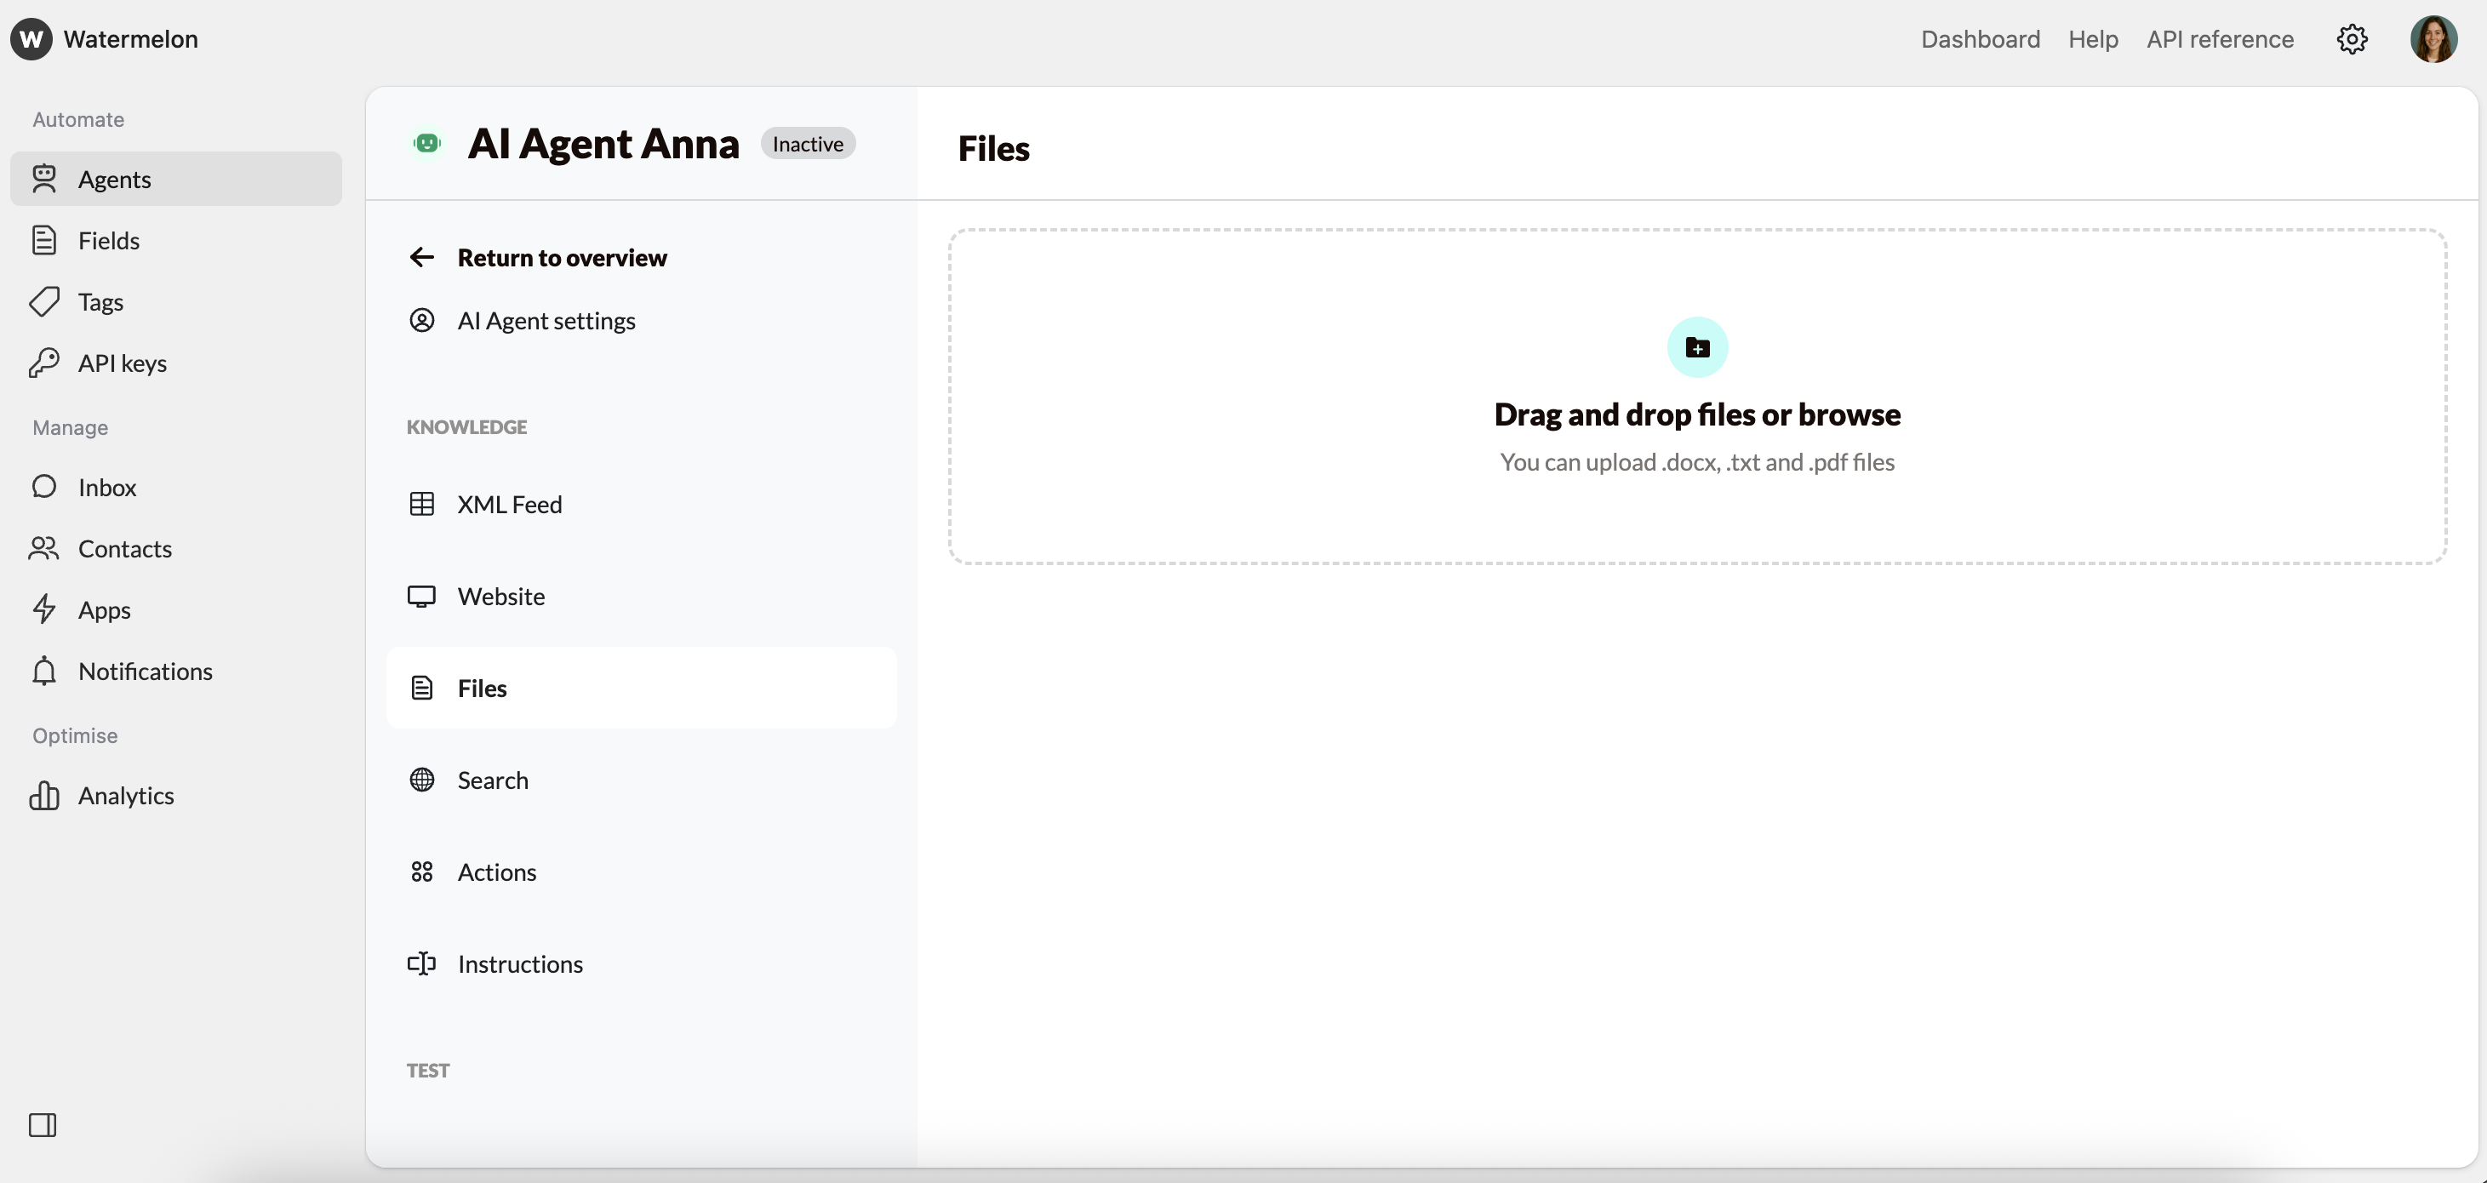Open Notifications bell icon

pyautogui.click(x=45, y=672)
